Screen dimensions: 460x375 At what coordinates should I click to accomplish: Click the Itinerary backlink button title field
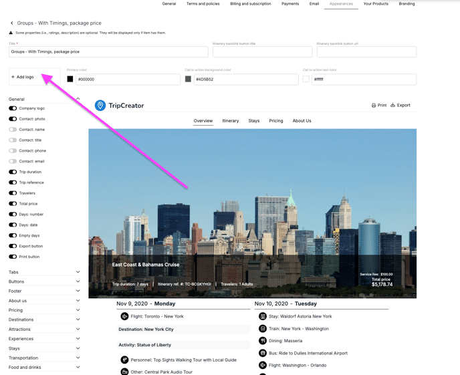tap(262, 52)
